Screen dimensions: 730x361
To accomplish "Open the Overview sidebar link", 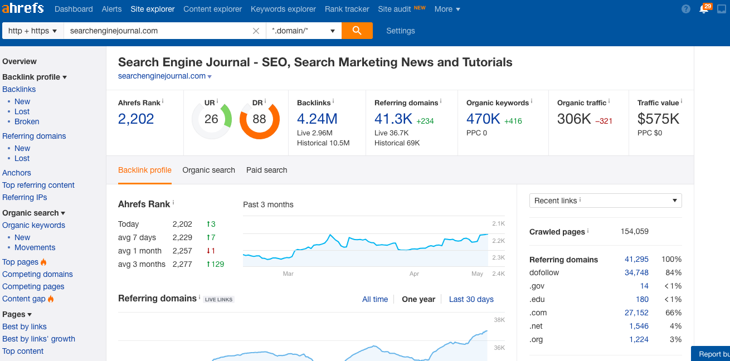I will pyautogui.click(x=20, y=61).
